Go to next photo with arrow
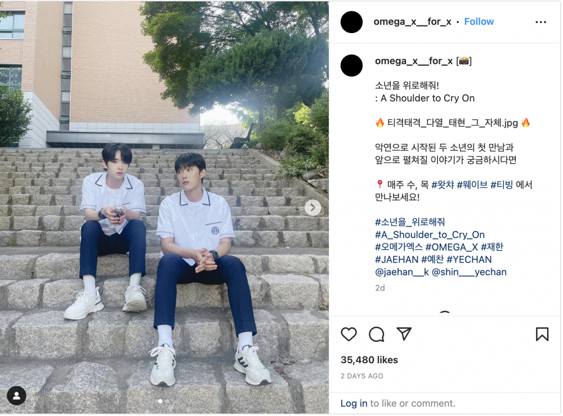 pyautogui.click(x=312, y=207)
